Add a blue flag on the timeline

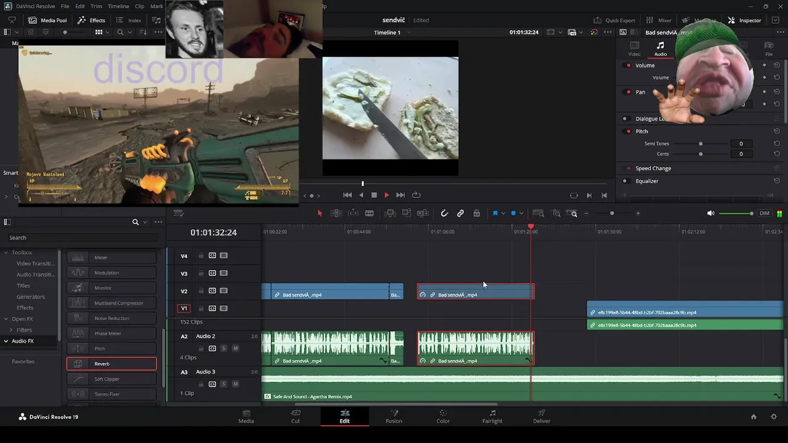click(x=495, y=214)
